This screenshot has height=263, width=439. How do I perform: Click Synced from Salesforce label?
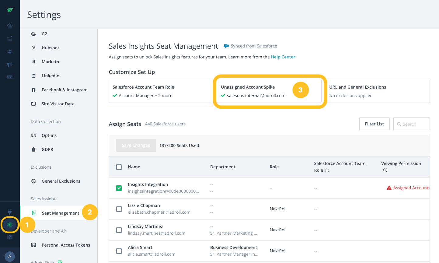[254, 46]
